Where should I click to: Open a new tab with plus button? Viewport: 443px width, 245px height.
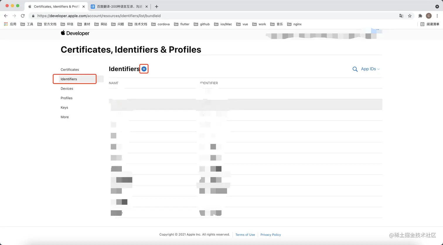156,6
